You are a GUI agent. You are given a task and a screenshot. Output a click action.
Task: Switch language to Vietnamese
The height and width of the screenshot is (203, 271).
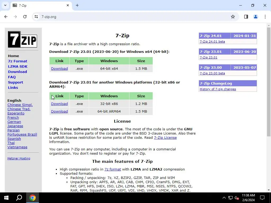click(17, 147)
